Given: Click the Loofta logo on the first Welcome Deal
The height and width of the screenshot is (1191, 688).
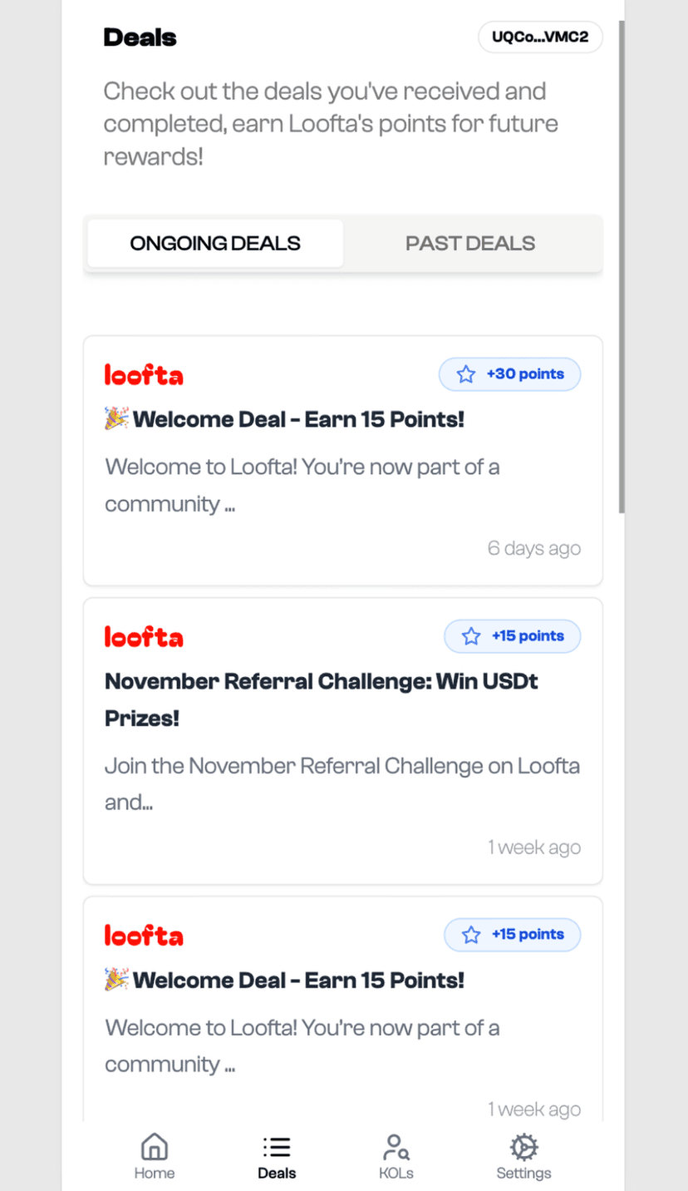Looking at the screenshot, I should coord(144,375).
